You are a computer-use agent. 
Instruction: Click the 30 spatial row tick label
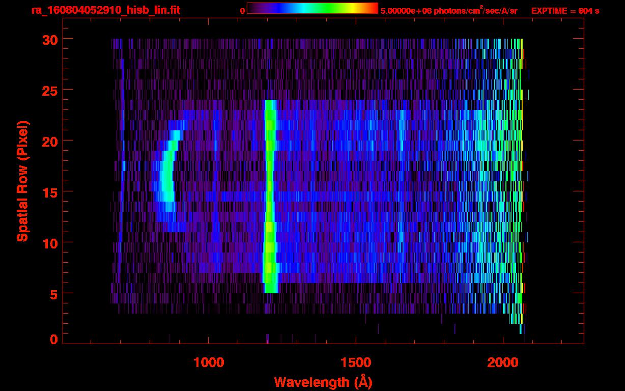click(x=50, y=39)
